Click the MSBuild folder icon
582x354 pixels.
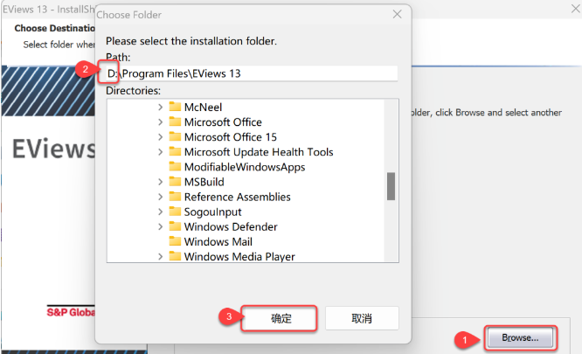(x=175, y=182)
